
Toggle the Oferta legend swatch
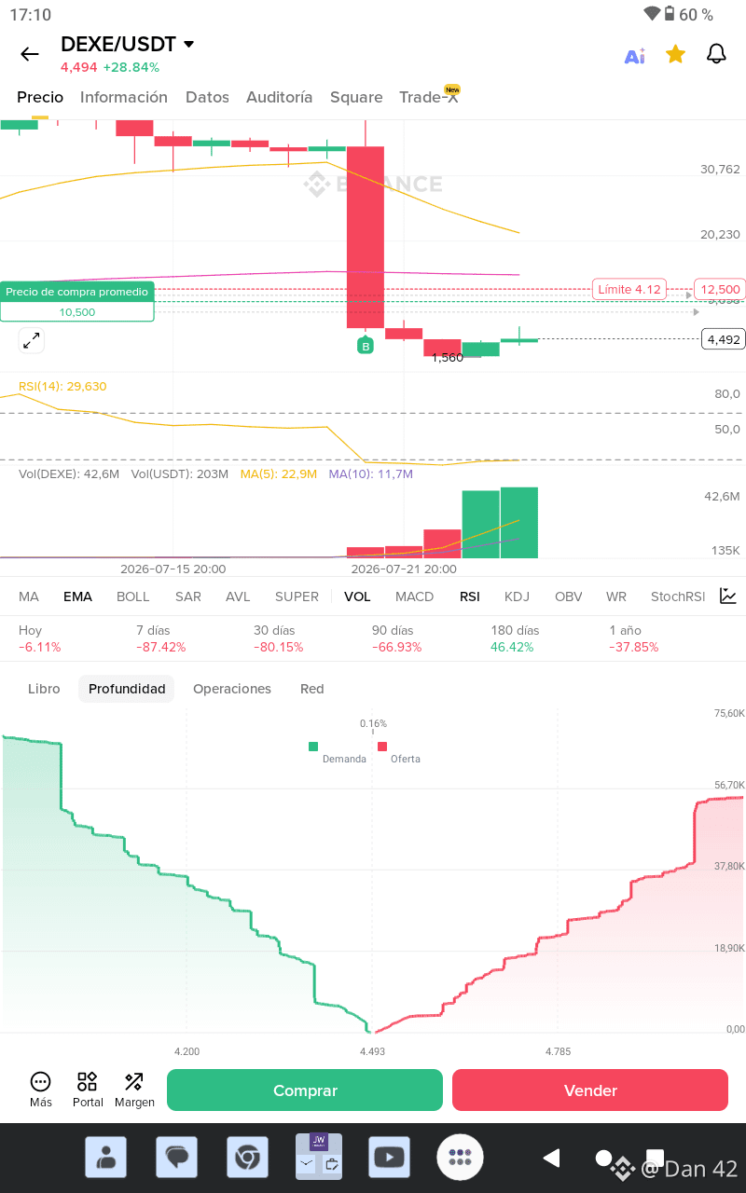382,746
